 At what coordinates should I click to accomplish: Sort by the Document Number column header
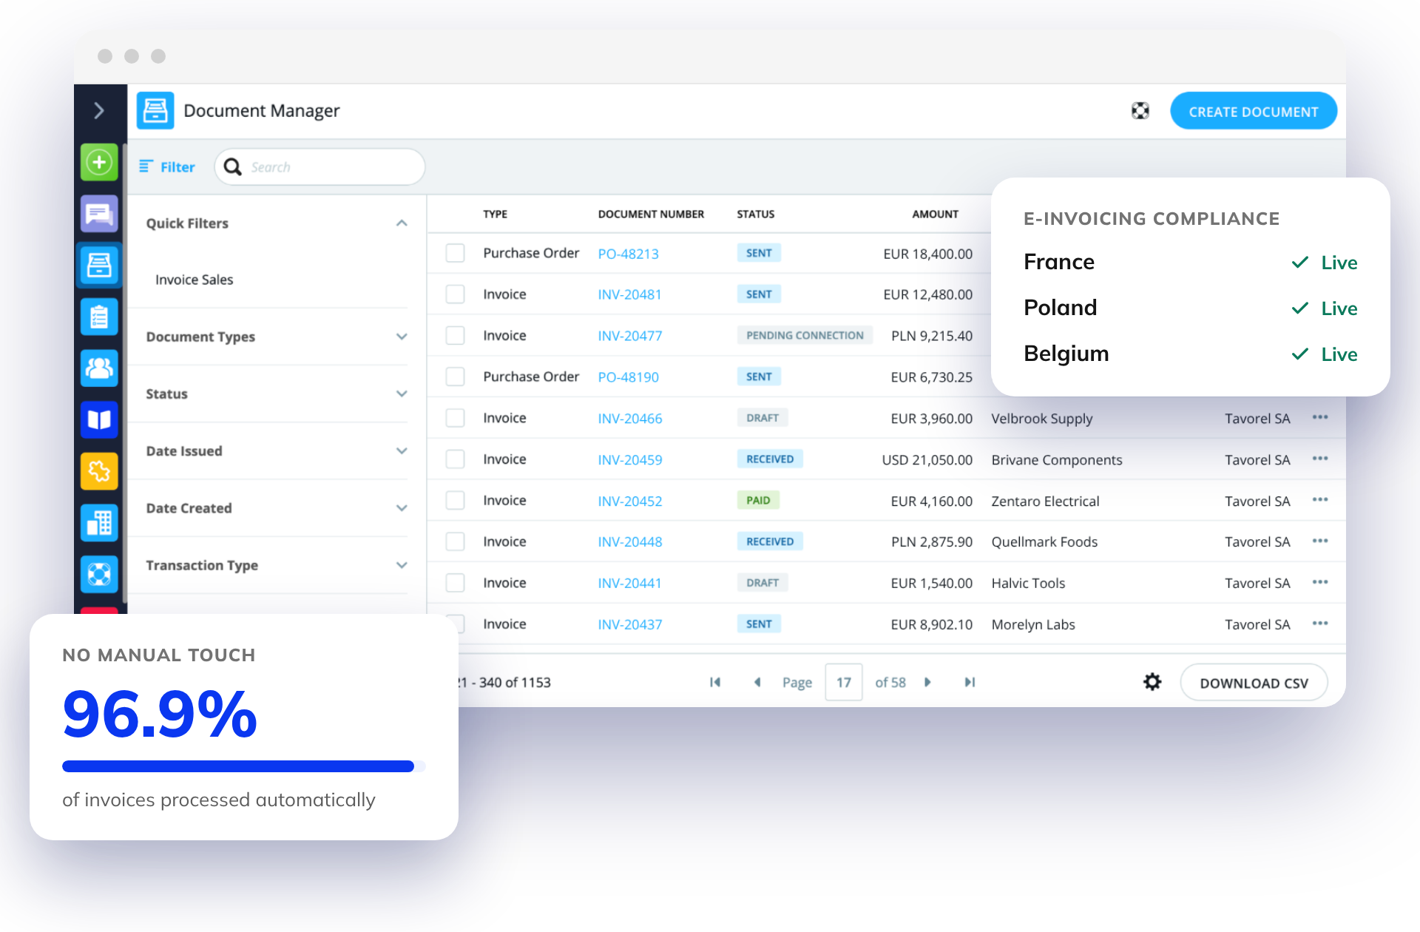(x=651, y=214)
